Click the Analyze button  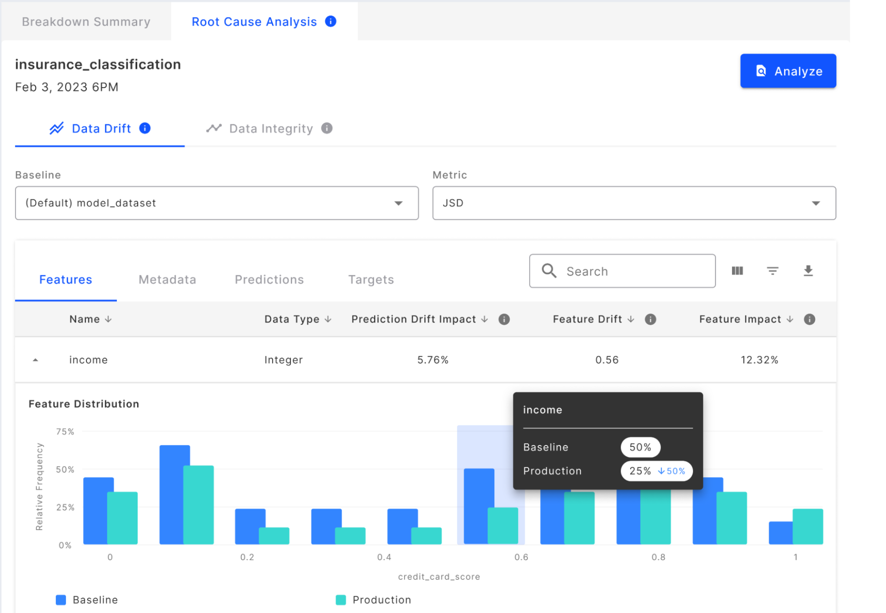tap(788, 71)
